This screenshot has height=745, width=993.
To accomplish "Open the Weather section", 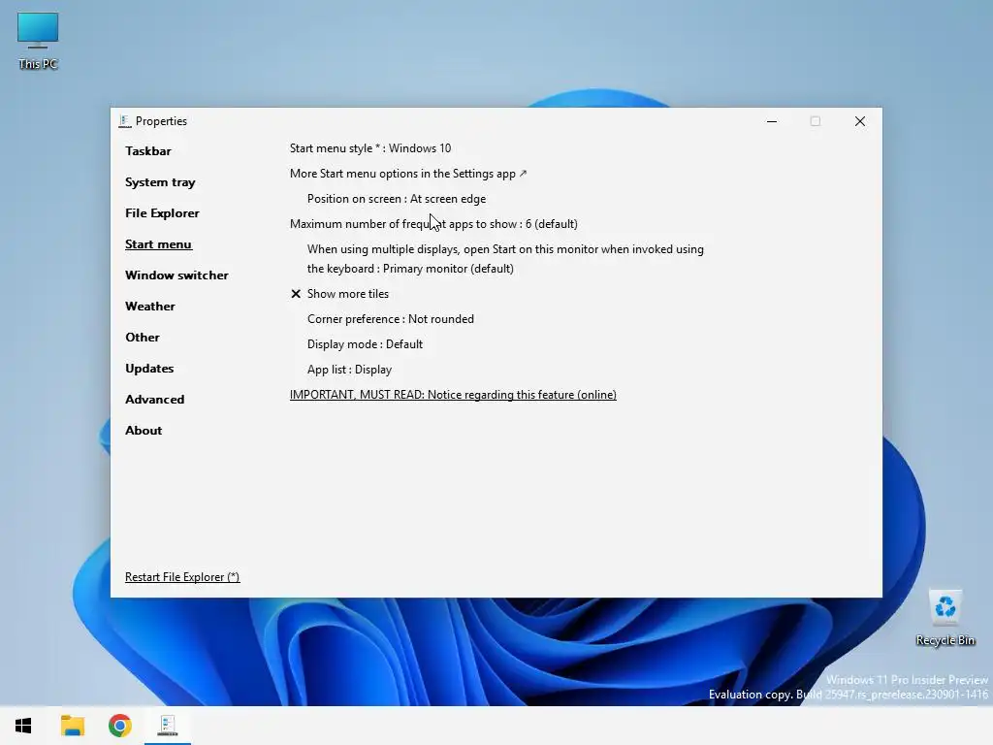I will click(x=150, y=306).
